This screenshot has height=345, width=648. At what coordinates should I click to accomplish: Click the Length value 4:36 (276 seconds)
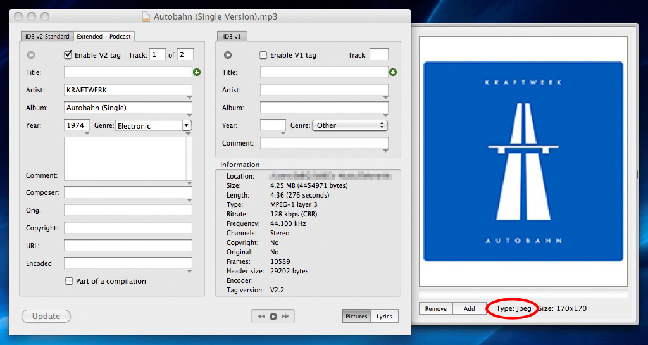pyautogui.click(x=299, y=196)
